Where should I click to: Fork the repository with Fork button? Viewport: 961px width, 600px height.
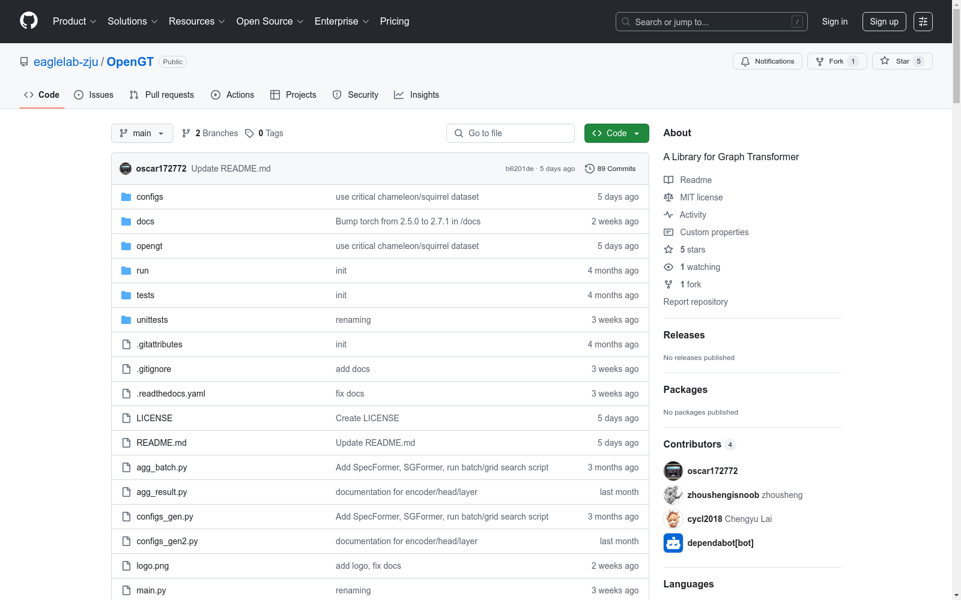click(x=837, y=61)
